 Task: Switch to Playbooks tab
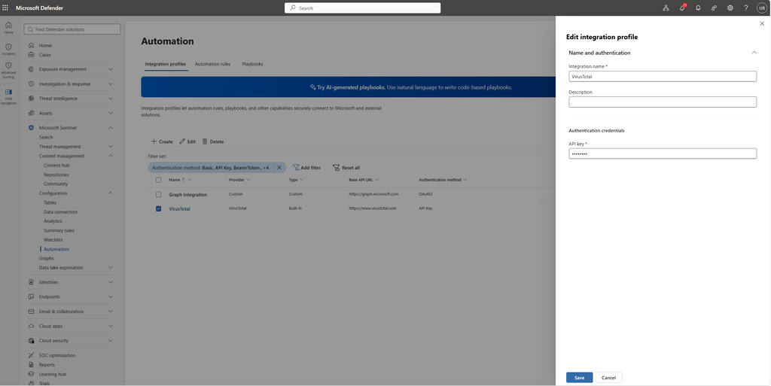coord(252,64)
